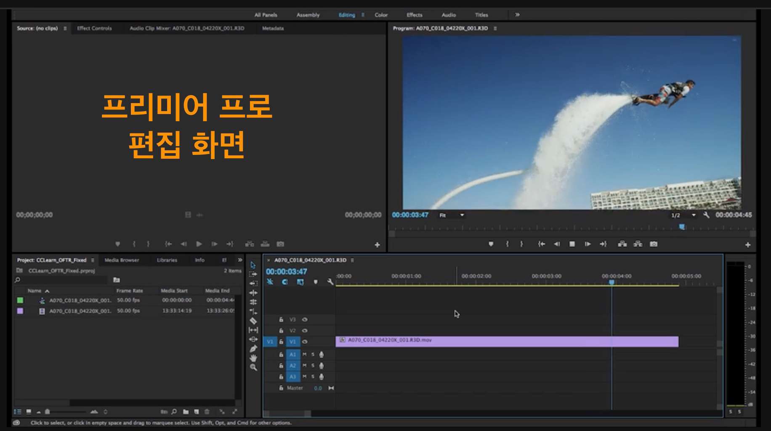Sort by the Name column header
This screenshot has height=431, width=771.
pos(35,291)
